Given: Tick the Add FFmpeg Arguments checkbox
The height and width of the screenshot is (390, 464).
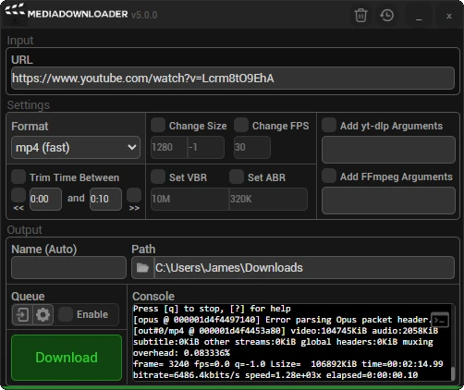Looking at the screenshot, I should click(329, 177).
